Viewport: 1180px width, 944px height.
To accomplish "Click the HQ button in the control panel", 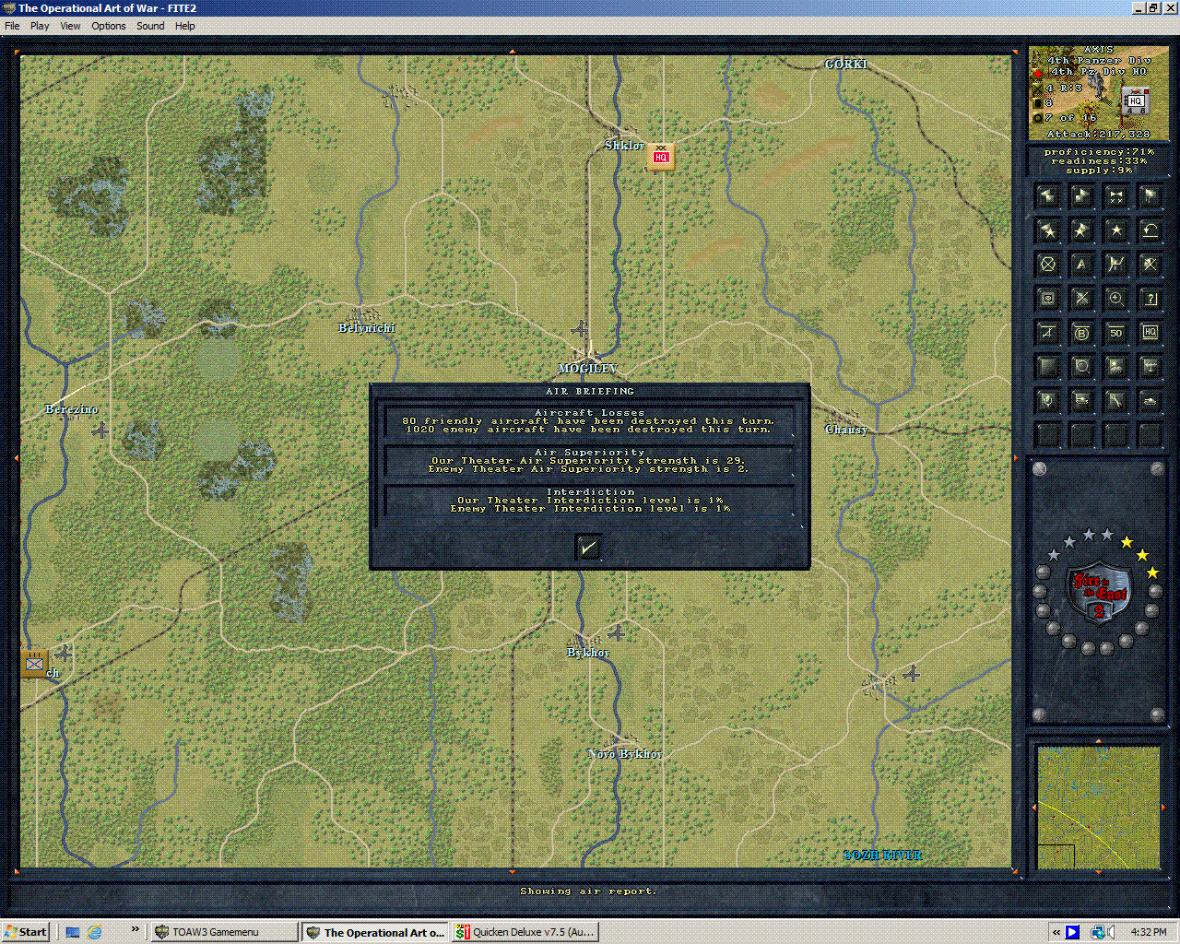I will coord(1150,332).
